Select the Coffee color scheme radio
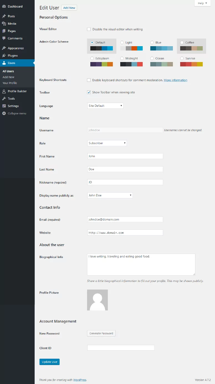This screenshot has width=215, height=384. [182, 43]
